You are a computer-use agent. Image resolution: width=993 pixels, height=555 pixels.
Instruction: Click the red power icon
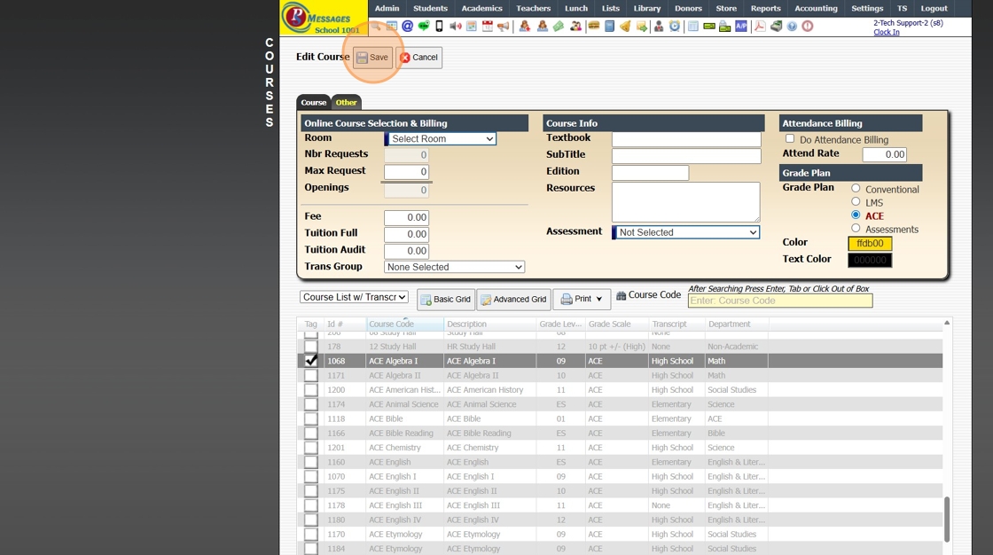[808, 27]
